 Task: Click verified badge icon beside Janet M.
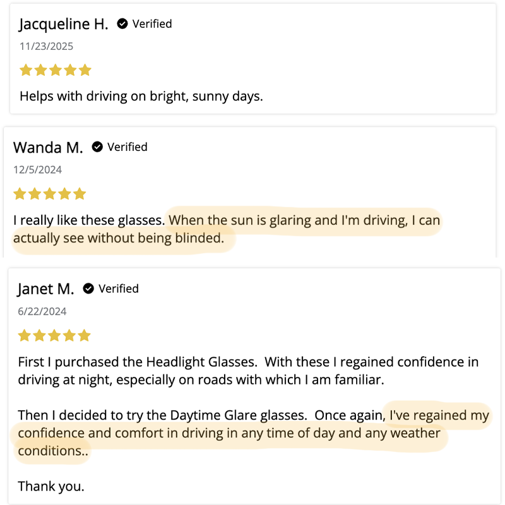tap(89, 288)
